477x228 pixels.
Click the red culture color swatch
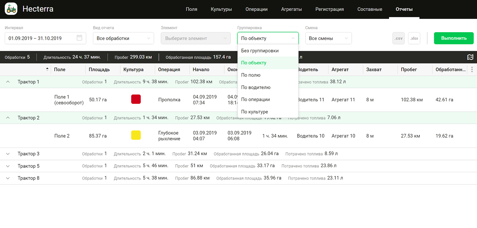pos(136,99)
